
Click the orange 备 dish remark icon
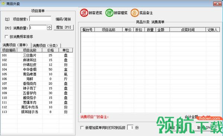point(135,13)
